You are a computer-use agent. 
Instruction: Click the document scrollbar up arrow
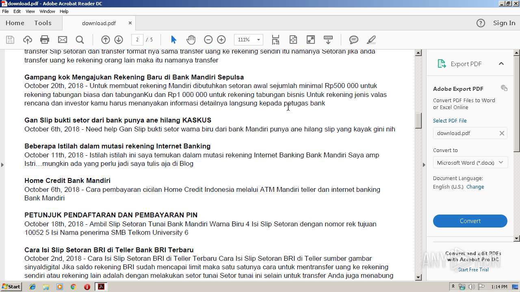(x=418, y=53)
